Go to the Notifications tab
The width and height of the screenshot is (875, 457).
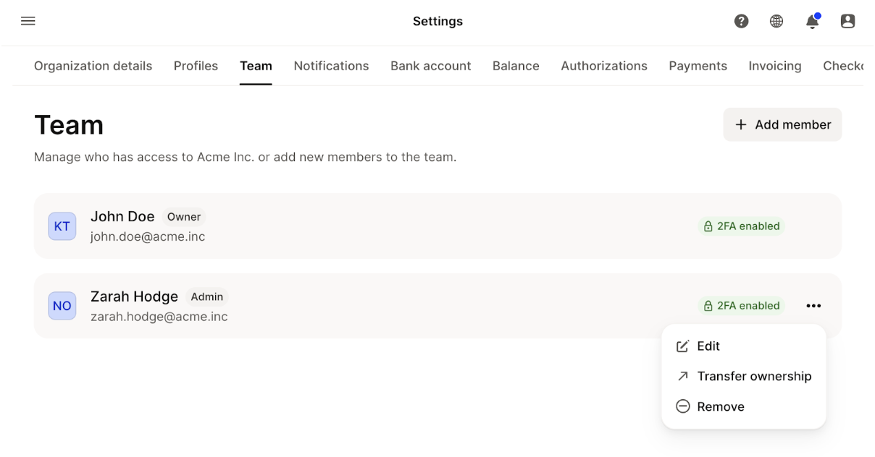coord(331,66)
